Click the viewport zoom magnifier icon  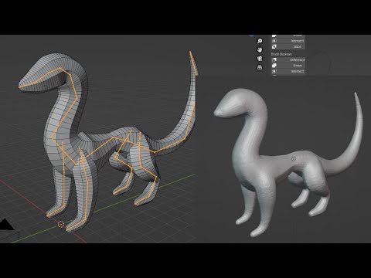point(260,41)
